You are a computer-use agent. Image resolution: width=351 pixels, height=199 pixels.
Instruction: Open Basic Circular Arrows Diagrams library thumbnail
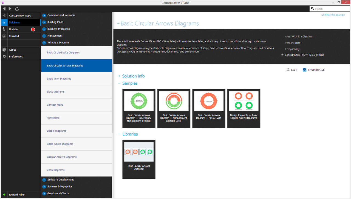pos(139,159)
